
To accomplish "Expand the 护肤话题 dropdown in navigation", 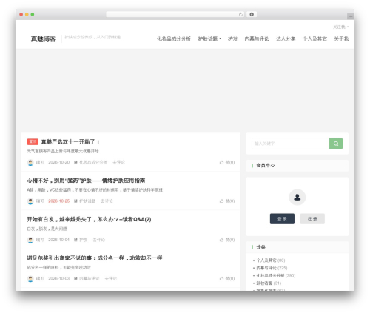I will [209, 38].
